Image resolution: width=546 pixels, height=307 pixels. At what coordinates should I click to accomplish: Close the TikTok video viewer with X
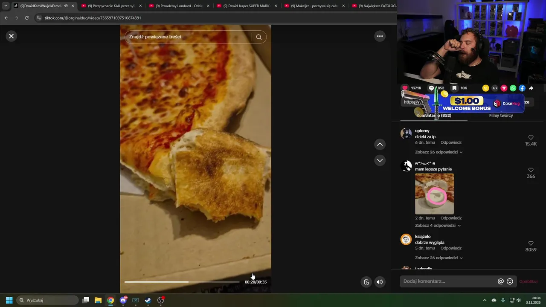(12, 36)
